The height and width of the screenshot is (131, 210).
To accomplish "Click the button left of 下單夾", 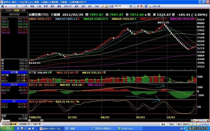I will (163, 124).
